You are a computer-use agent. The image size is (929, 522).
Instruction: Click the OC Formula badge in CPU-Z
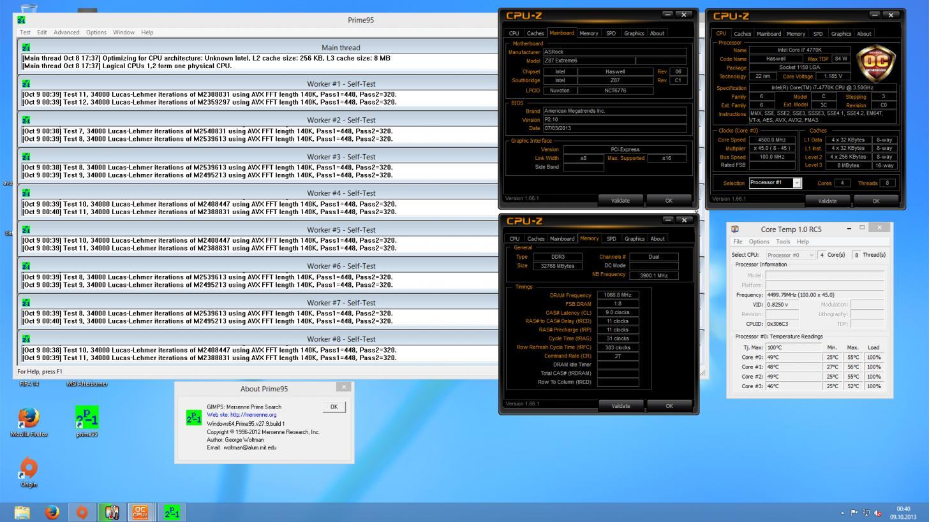(x=875, y=64)
